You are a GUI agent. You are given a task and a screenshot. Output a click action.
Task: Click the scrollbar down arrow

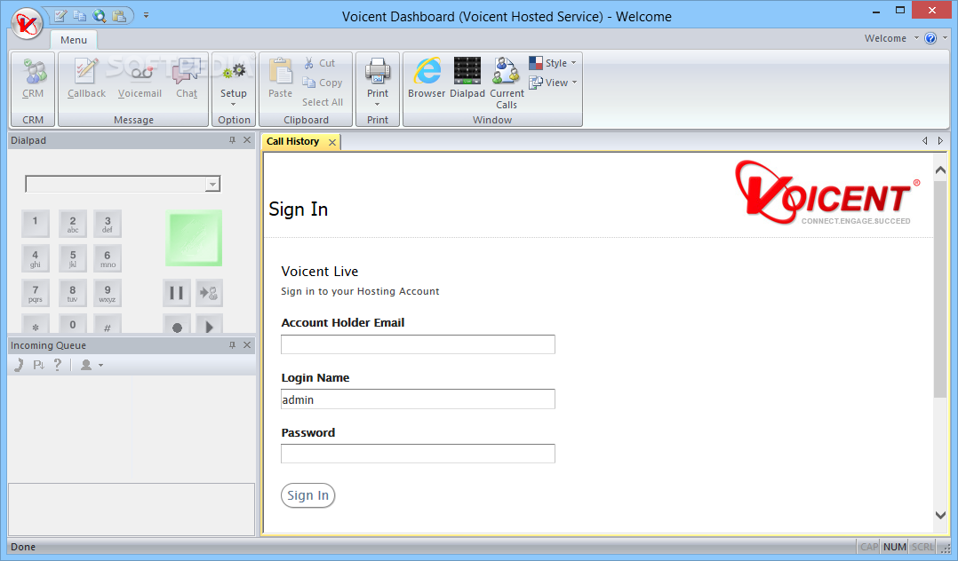tap(940, 515)
